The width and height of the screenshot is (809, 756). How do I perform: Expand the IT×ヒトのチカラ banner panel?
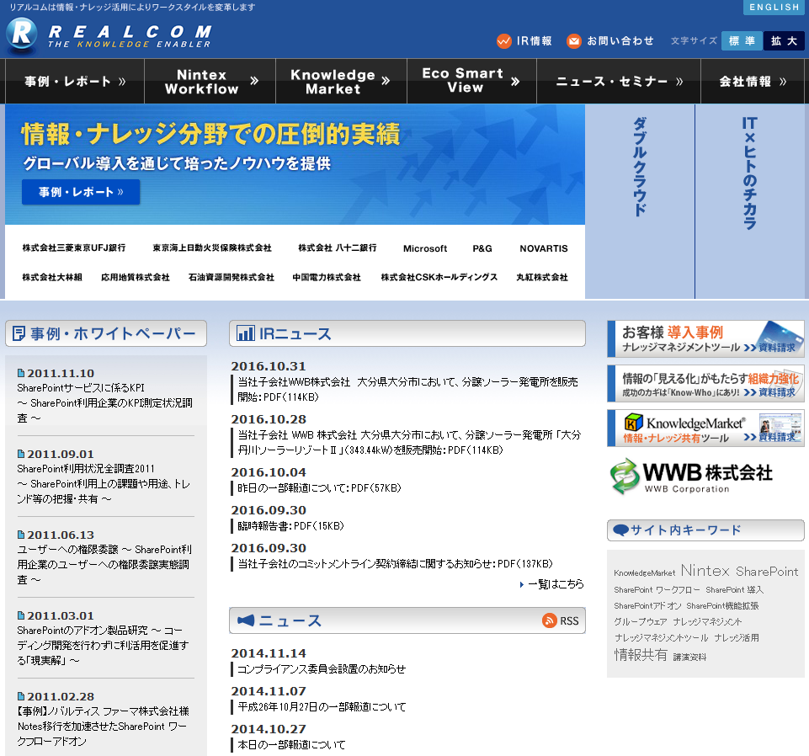750,201
